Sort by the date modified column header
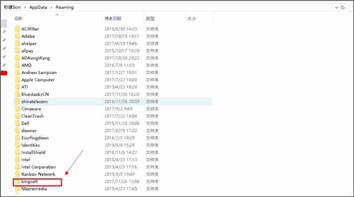Image resolution: width=354 pixels, height=197 pixels. click(x=113, y=19)
